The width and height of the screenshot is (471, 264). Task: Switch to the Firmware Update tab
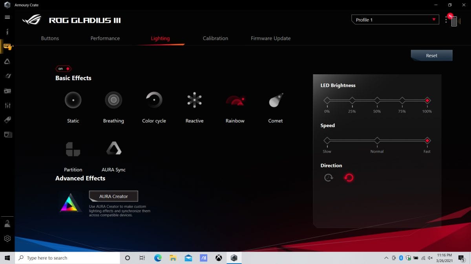(x=271, y=38)
